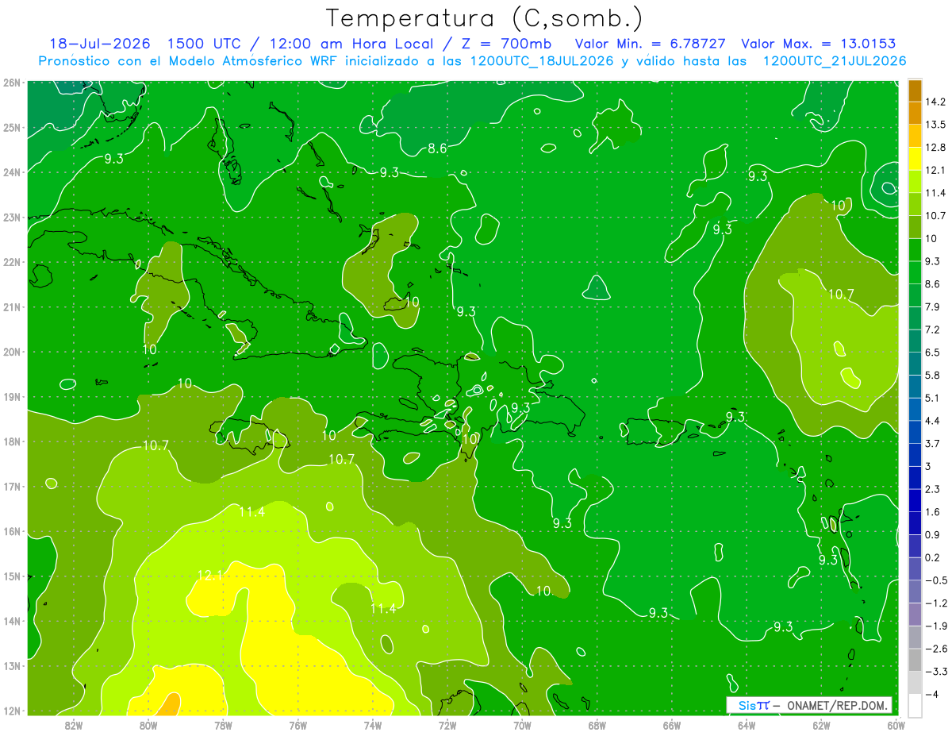Click the teal colorbar swatch between 5.8 and 6.5
The image size is (952, 736).
point(915,364)
